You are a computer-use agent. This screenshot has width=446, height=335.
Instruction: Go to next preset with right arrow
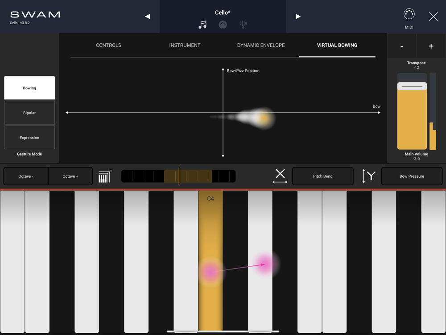click(298, 17)
